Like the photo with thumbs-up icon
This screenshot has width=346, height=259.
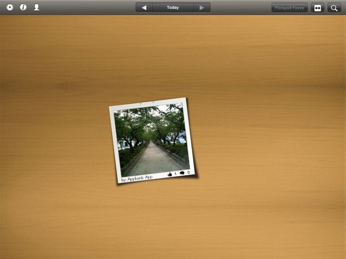pyautogui.click(x=170, y=174)
